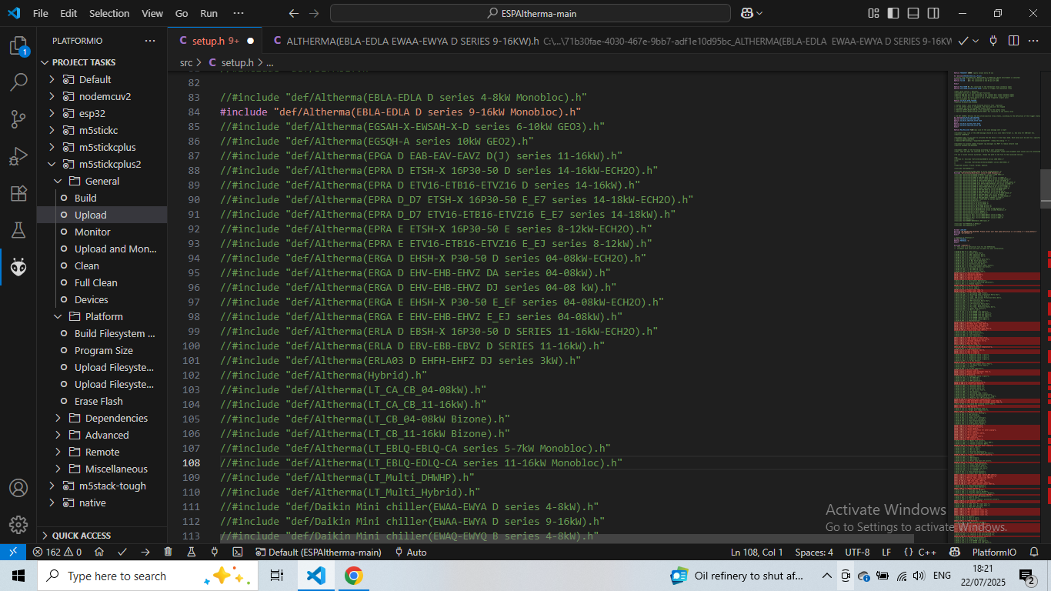Click the PlatformIO Upload arrow in status bar
This screenshot has height=591, width=1051.
pos(145,552)
